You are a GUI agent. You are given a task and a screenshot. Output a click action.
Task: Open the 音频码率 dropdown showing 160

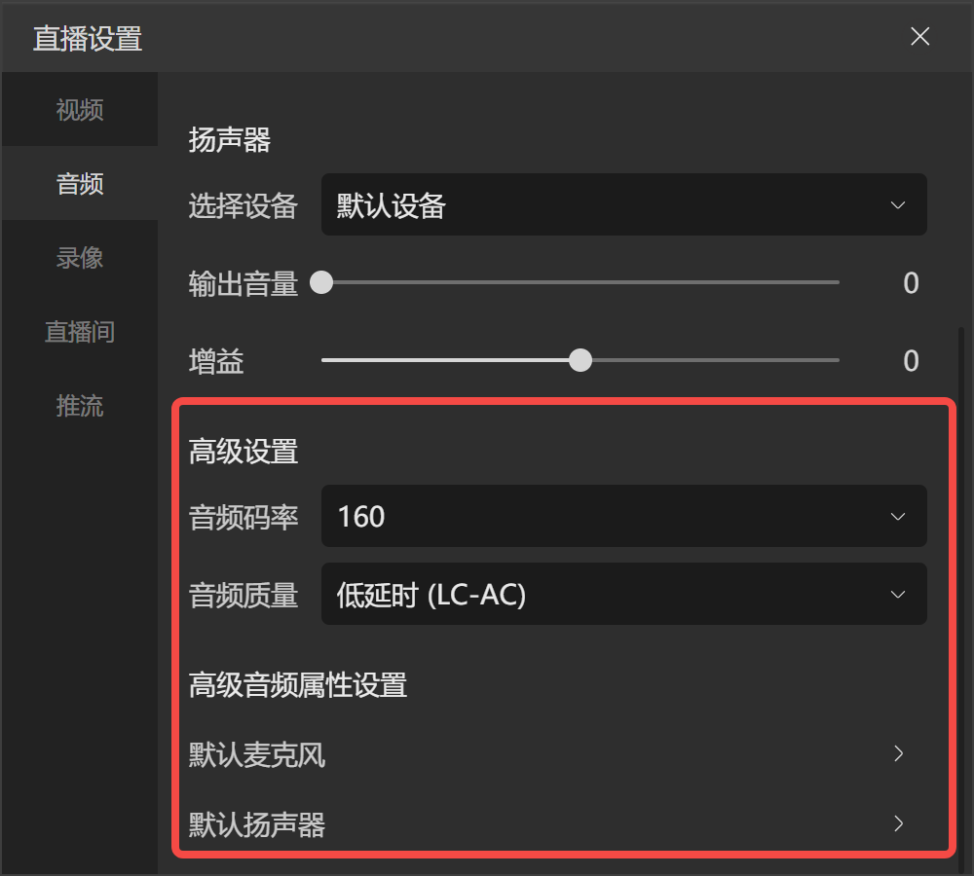click(623, 516)
